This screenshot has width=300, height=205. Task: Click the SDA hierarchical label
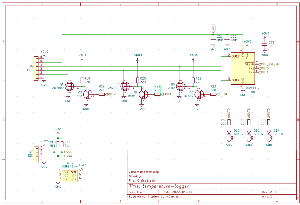tap(68, 156)
